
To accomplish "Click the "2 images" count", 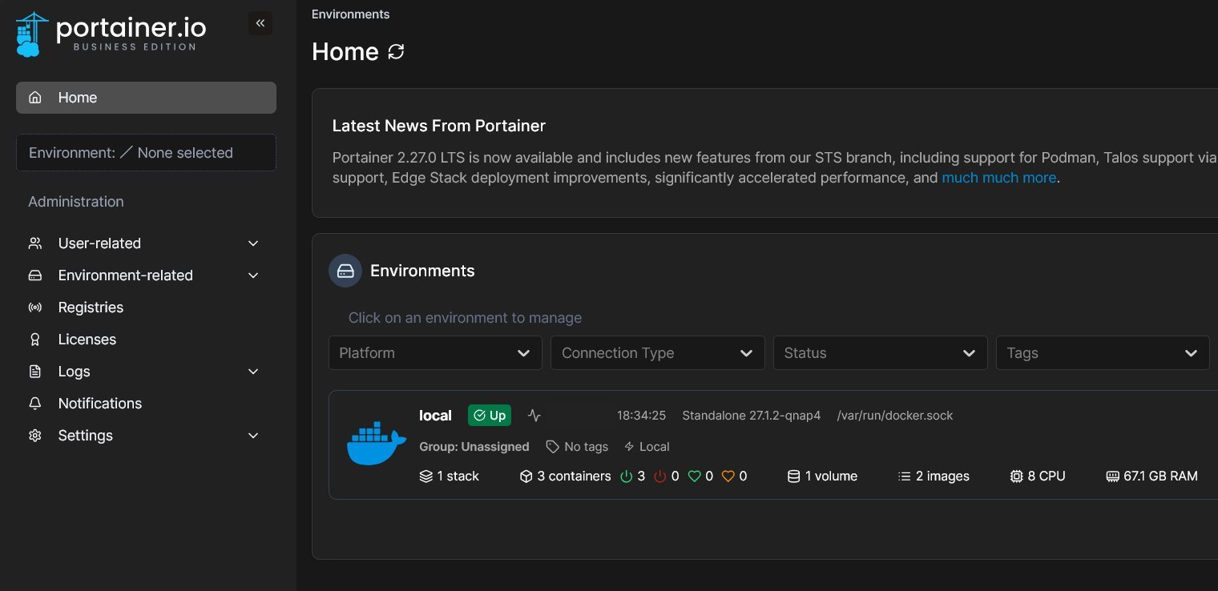I will coord(942,476).
